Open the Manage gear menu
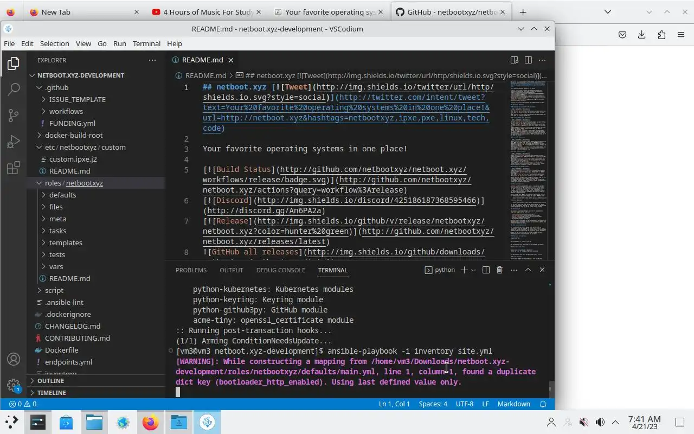 point(14,385)
